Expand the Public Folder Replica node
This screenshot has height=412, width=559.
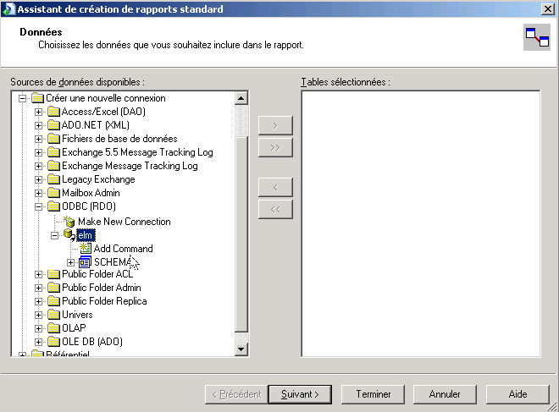click(38, 301)
